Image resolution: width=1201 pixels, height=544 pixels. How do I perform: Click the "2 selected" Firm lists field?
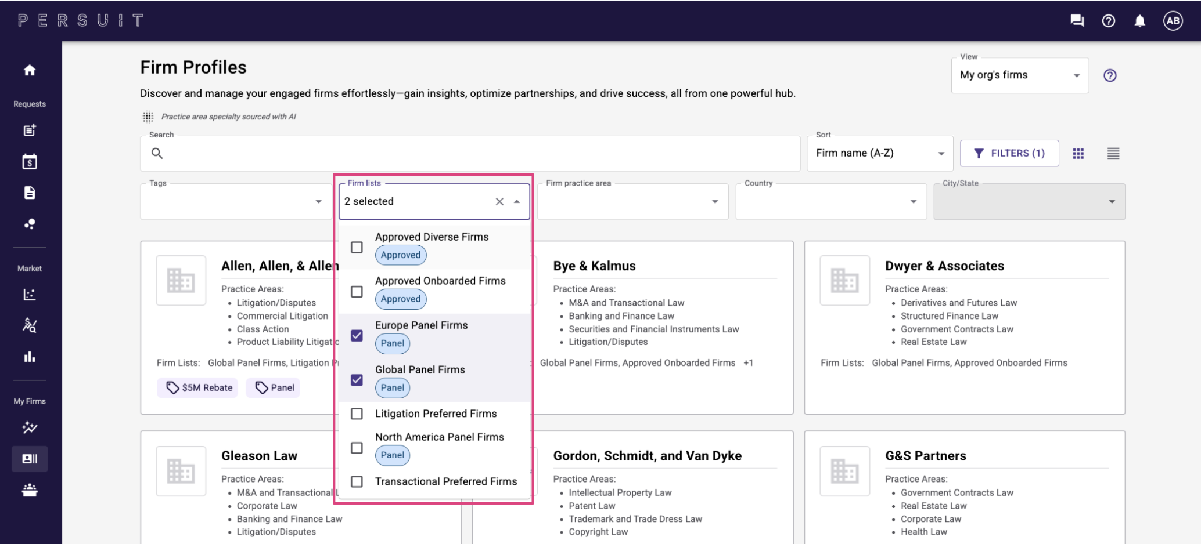point(434,201)
